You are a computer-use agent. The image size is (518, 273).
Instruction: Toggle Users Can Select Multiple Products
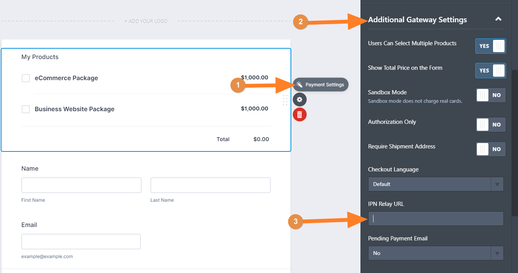(x=490, y=46)
